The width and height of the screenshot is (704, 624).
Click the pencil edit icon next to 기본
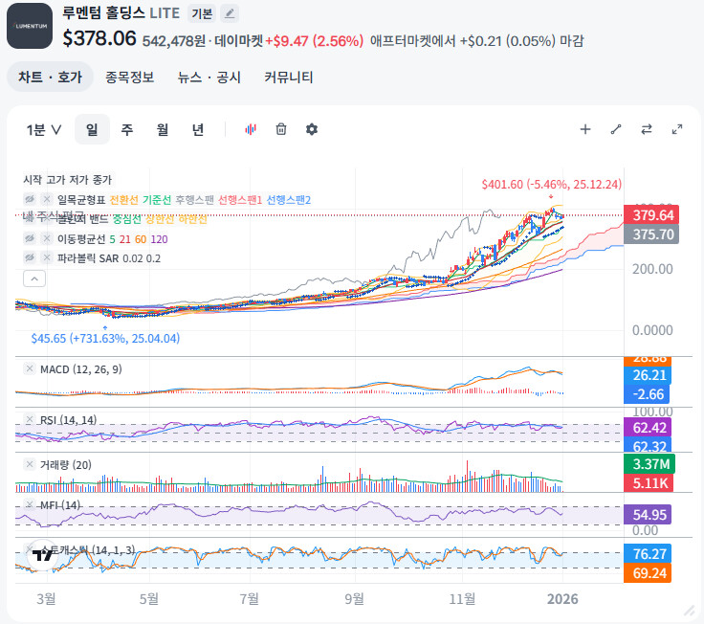coord(230,13)
